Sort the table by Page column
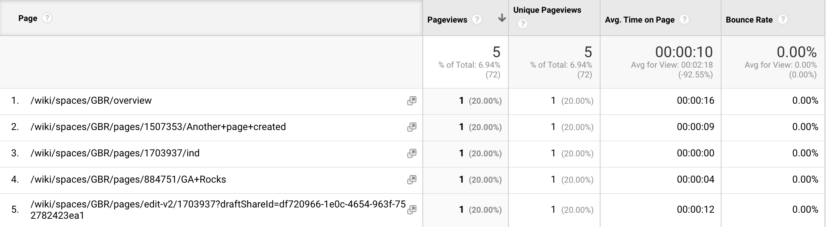Image resolution: width=826 pixels, height=227 pixels. click(28, 18)
